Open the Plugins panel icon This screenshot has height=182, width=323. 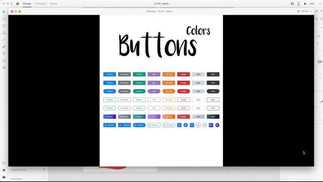pyautogui.click(x=4, y=177)
